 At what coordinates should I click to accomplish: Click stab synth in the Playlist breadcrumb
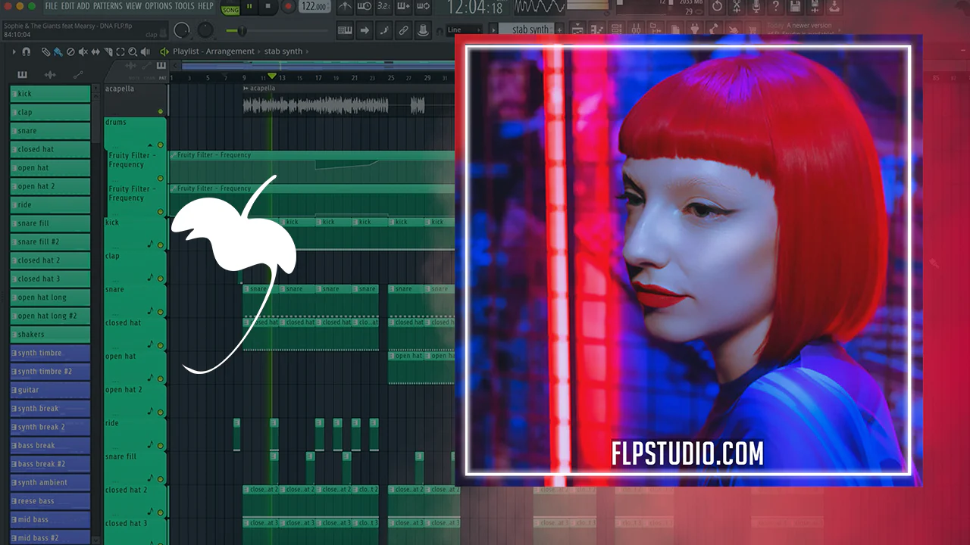coord(283,51)
